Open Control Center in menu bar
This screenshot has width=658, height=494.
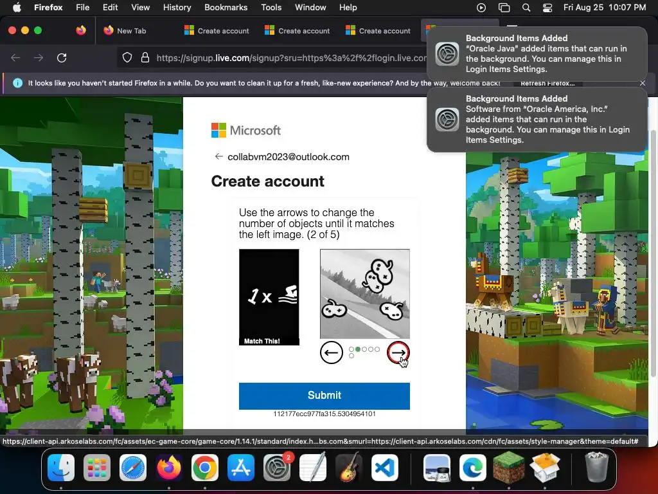(547, 8)
